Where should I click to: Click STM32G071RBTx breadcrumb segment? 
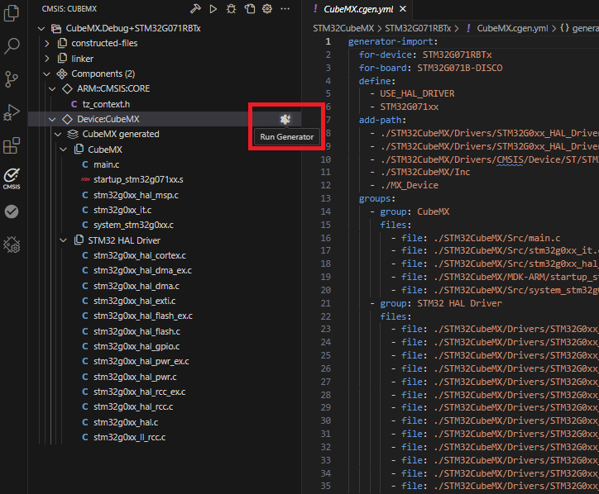[x=418, y=29]
